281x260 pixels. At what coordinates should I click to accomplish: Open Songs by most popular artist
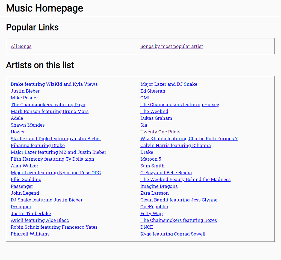click(x=171, y=46)
